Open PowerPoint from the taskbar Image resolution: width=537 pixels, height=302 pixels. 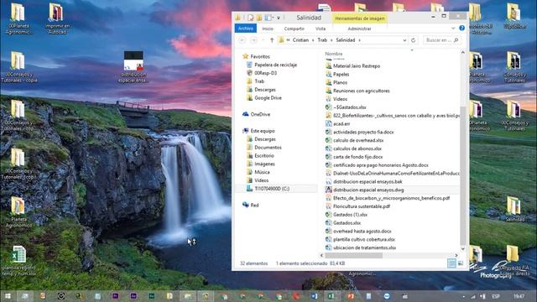click(351, 296)
